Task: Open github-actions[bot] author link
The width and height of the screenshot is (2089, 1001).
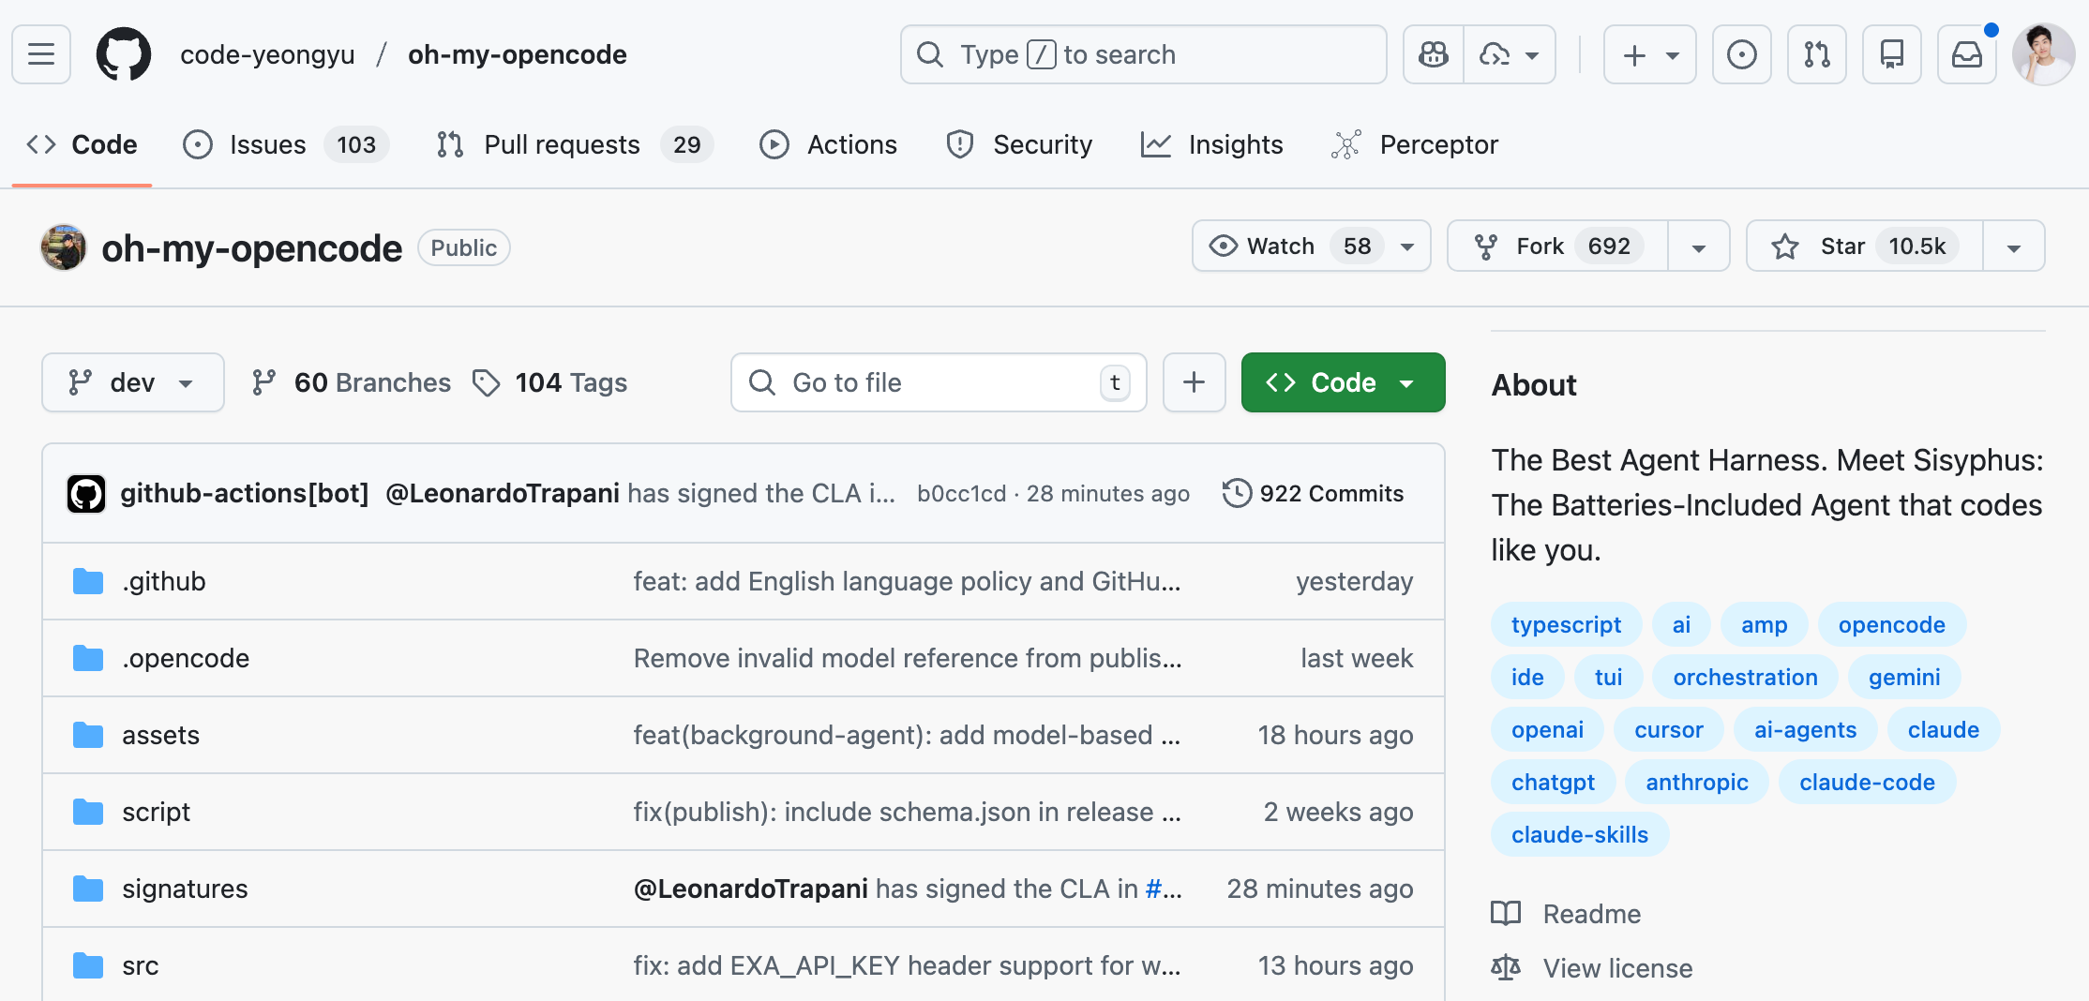Action: 245,493
